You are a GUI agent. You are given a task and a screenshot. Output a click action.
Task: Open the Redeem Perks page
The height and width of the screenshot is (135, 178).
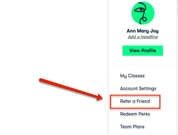click(x=135, y=114)
